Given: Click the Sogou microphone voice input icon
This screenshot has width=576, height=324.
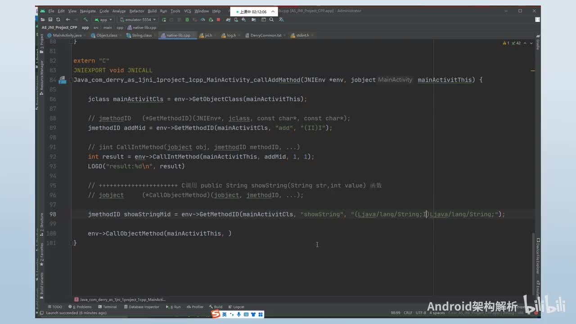Looking at the screenshot, I should click(x=238, y=314).
